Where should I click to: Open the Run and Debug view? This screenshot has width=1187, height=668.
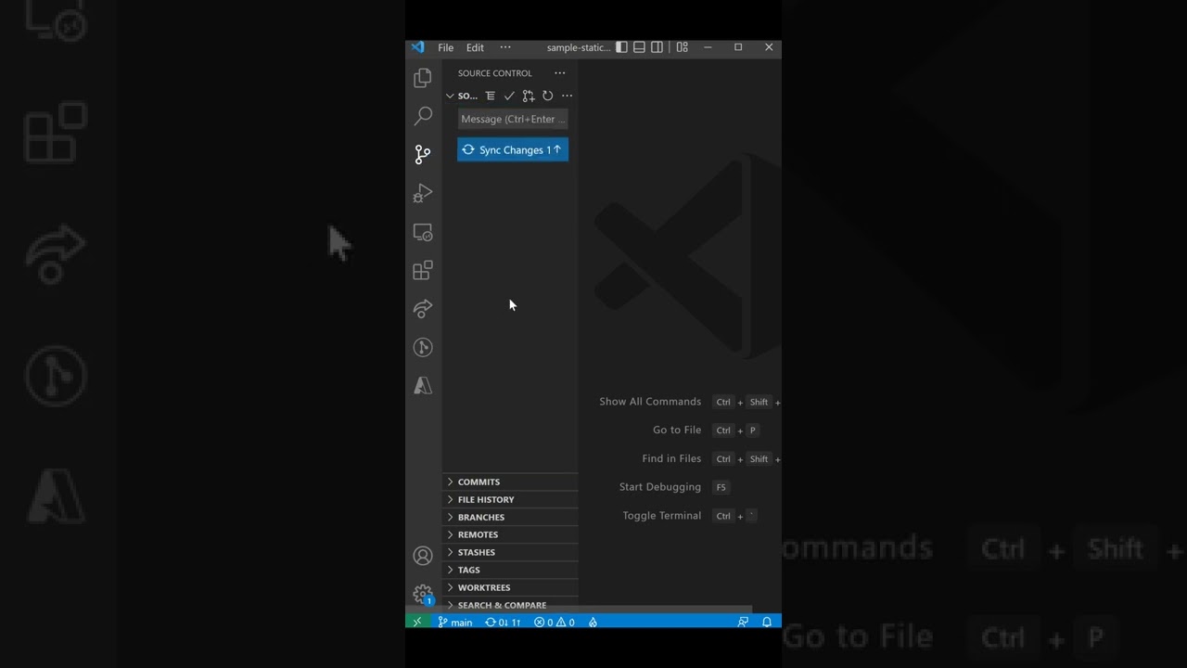tap(423, 193)
